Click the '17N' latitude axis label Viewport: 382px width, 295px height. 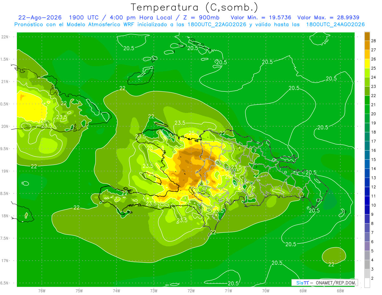tap(5, 261)
